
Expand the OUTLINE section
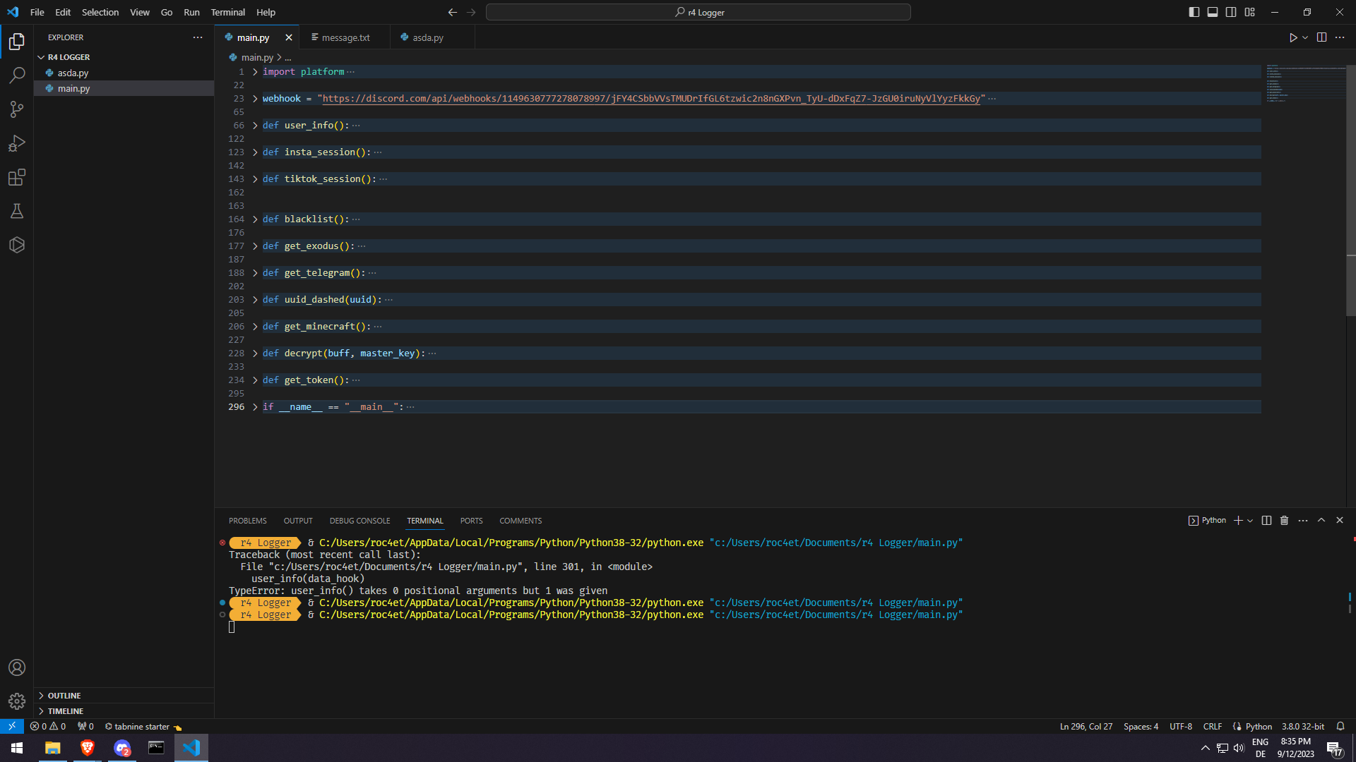pos(64,696)
